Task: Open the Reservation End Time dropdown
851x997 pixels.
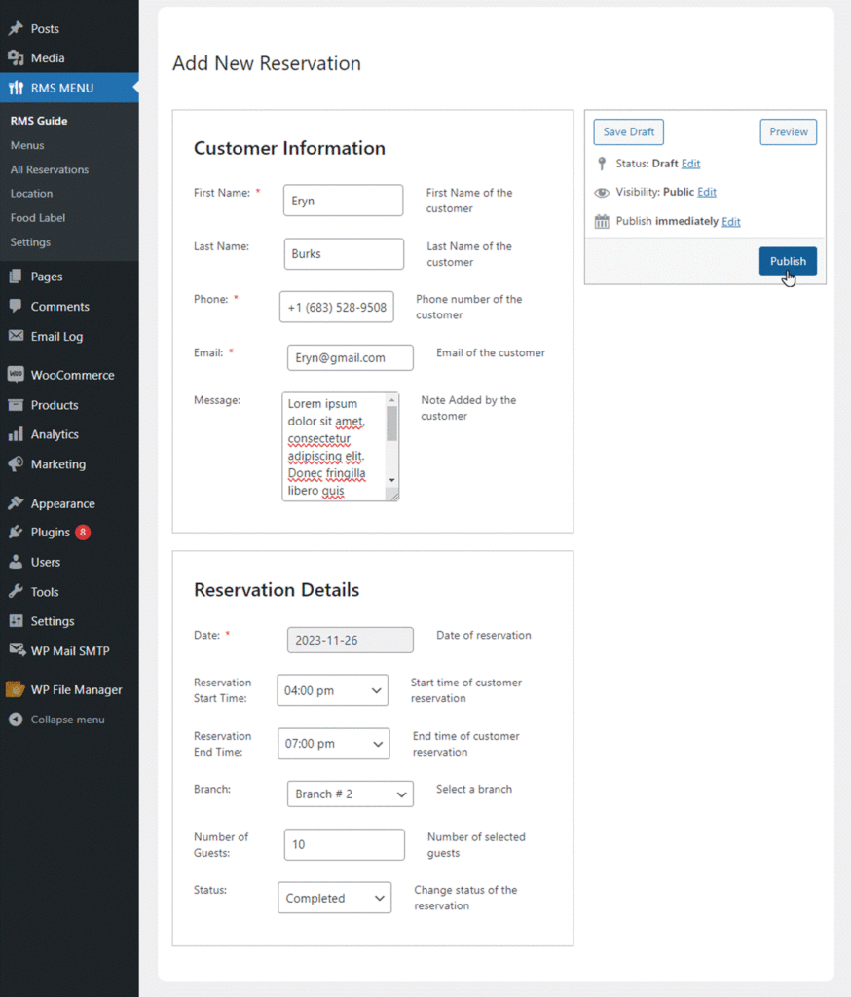Action: (333, 744)
